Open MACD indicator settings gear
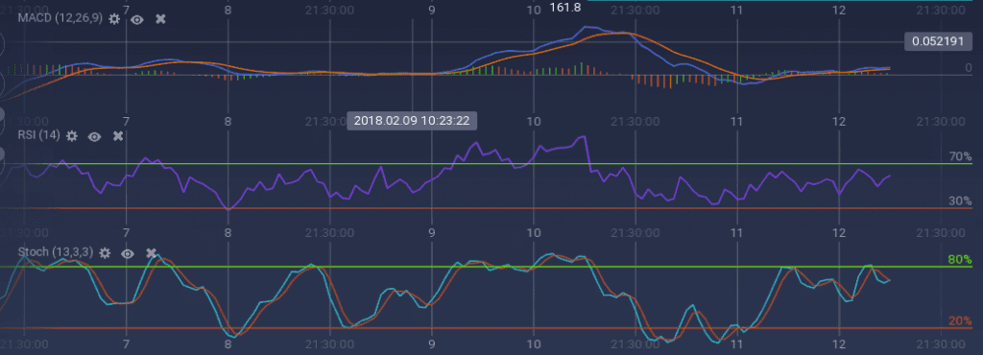 tap(113, 19)
